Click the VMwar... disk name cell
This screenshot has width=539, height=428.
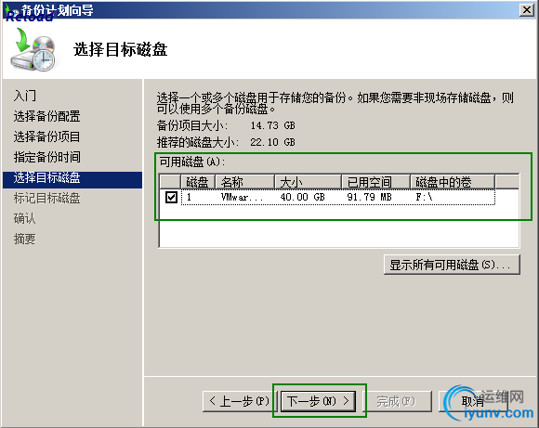[x=242, y=197]
